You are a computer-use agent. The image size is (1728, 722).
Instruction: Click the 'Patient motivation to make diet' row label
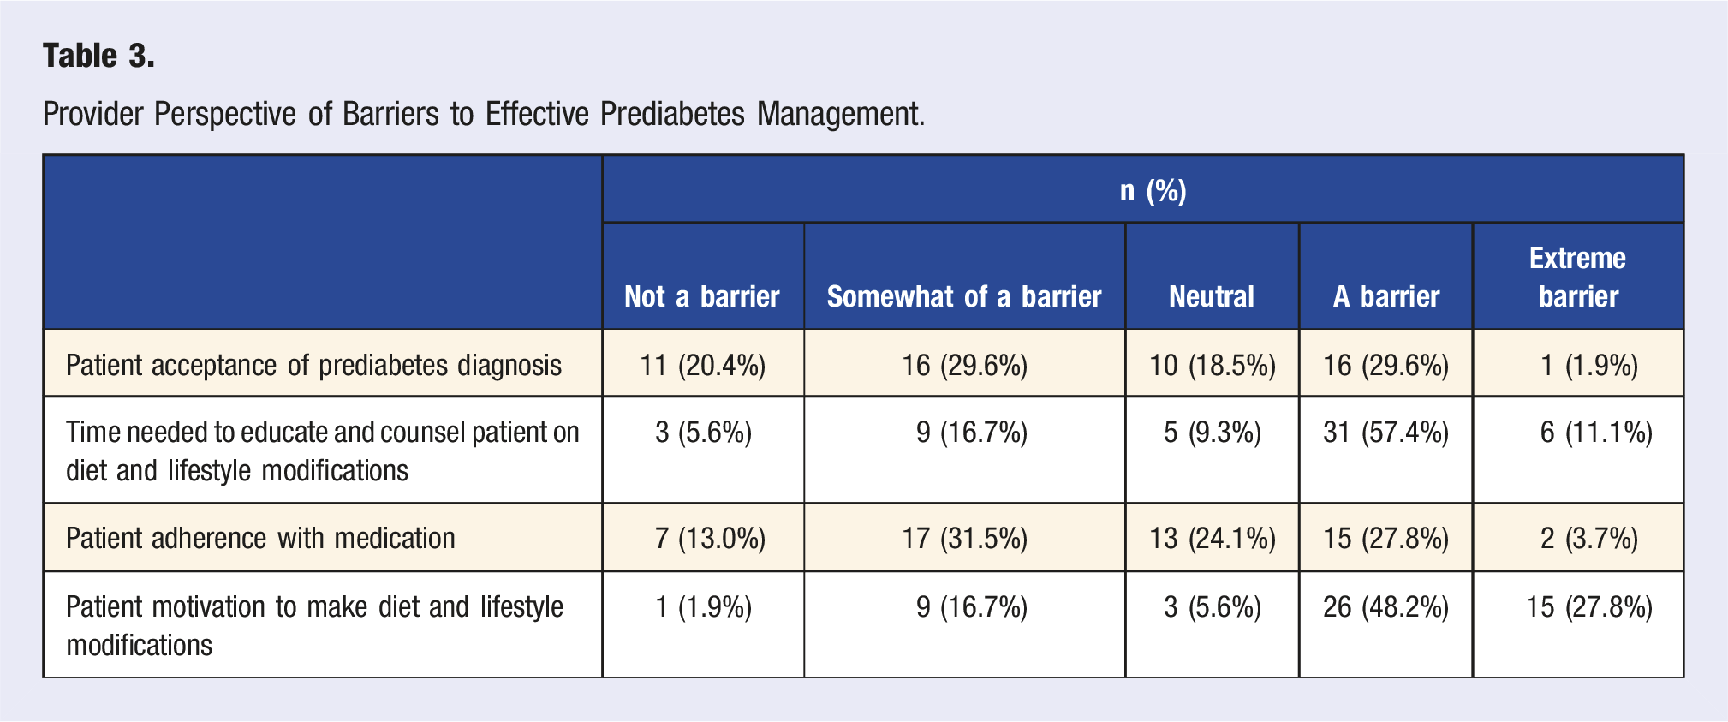[314, 625]
